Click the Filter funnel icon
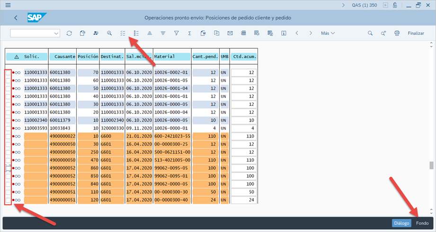436x232 pixels. tap(176, 34)
